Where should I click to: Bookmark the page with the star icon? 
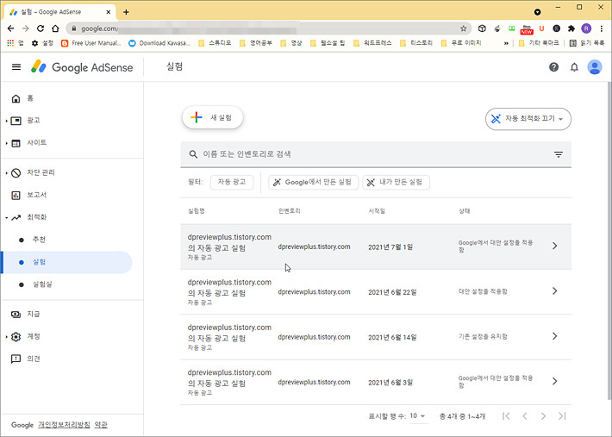463,28
